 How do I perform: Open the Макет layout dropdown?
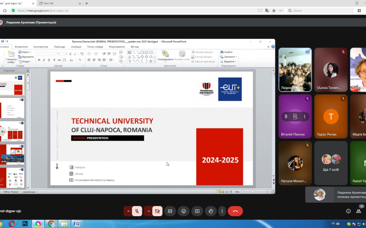point(25,52)
